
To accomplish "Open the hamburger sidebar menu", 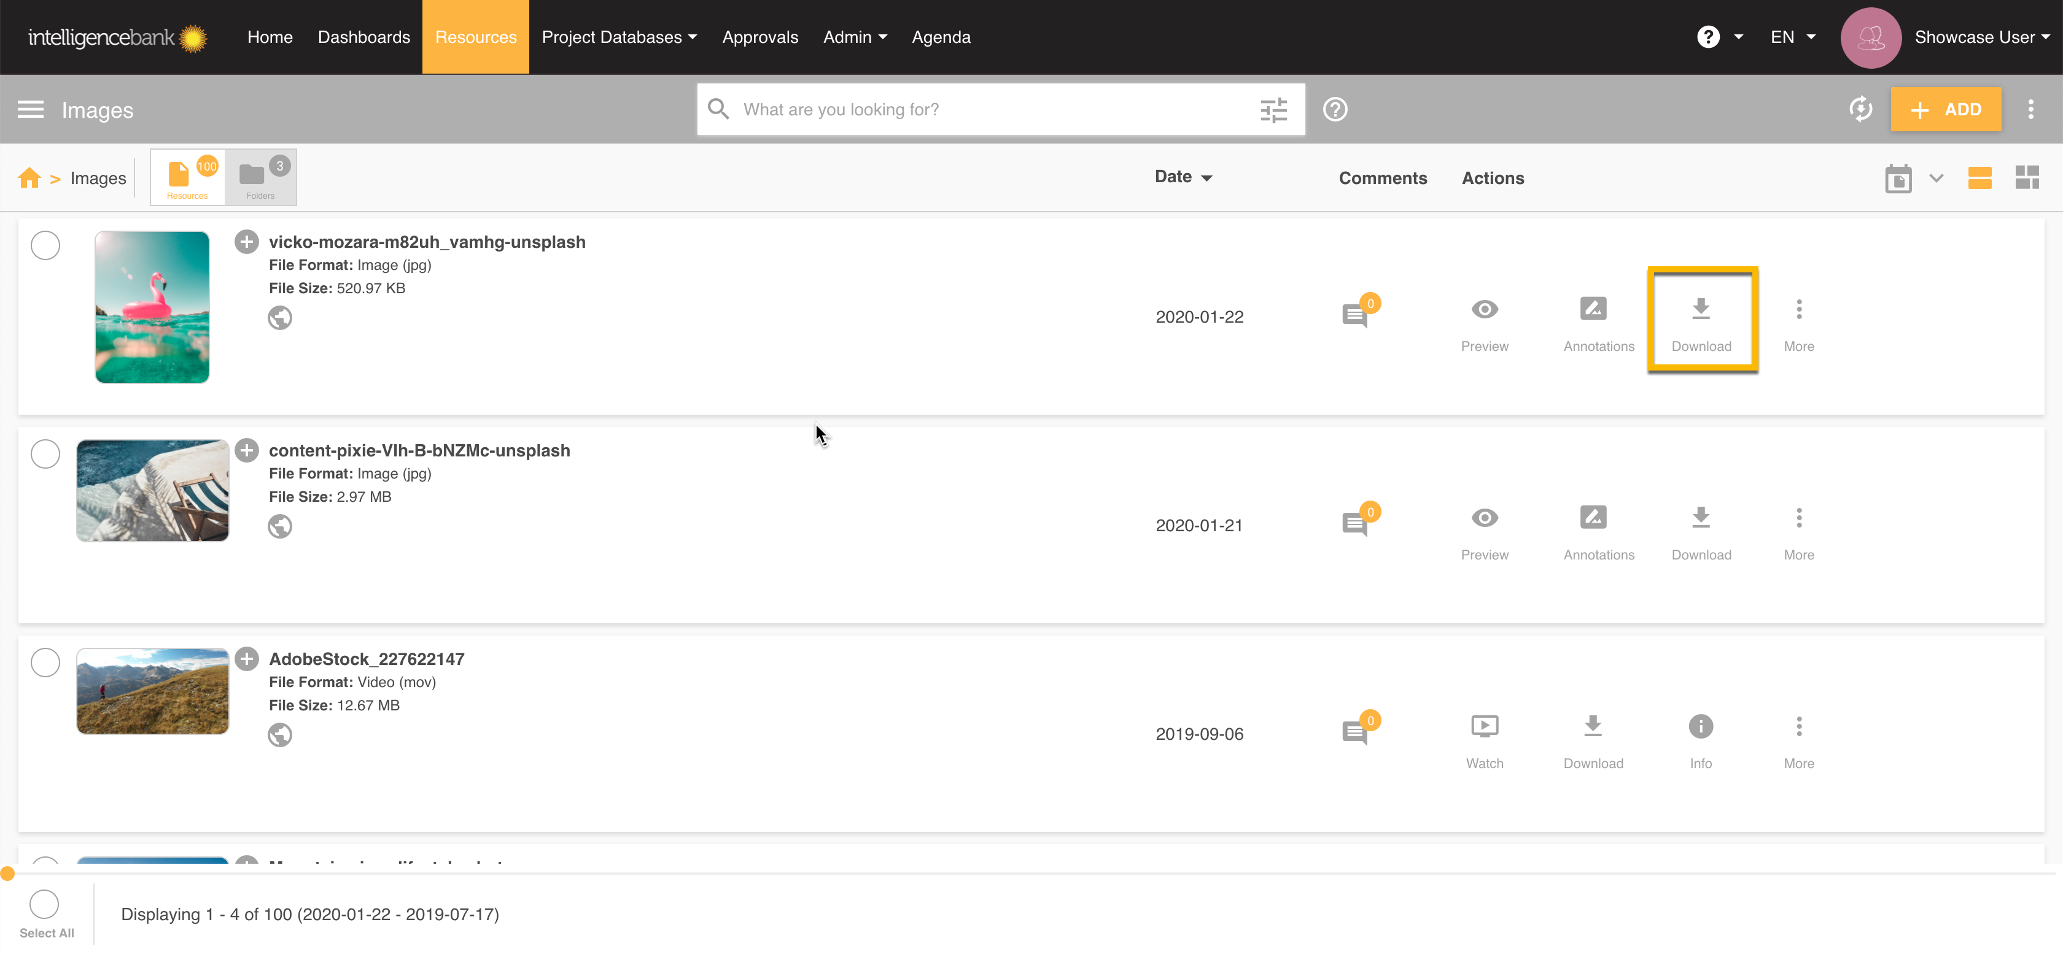I will (x=31, y=110).
